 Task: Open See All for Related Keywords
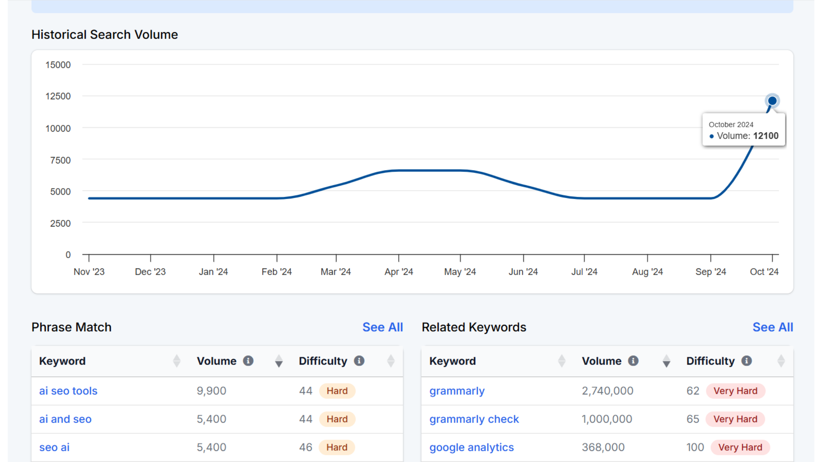tap(772, 327)
